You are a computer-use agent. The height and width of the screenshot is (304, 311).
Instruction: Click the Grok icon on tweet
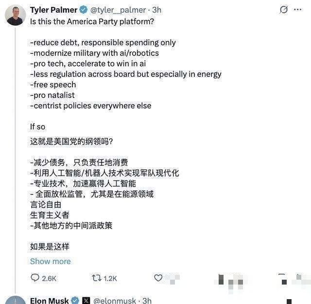(284, 10)
